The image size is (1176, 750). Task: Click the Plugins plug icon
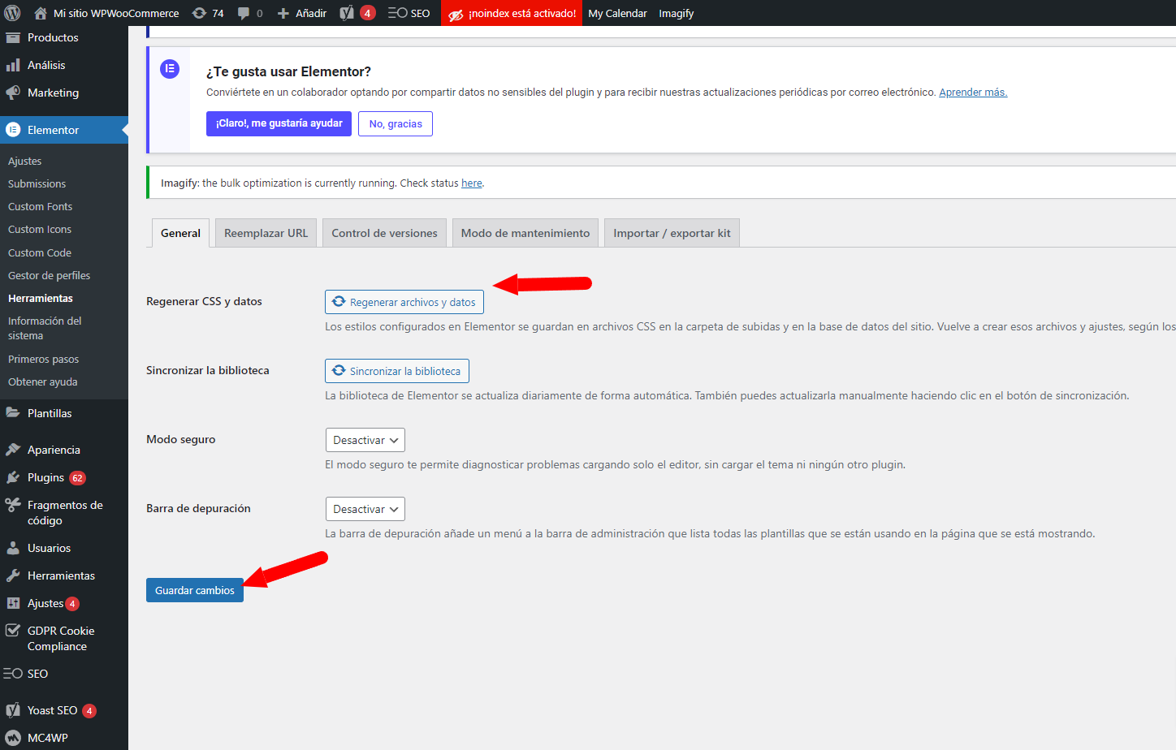[x=13, y=477]
